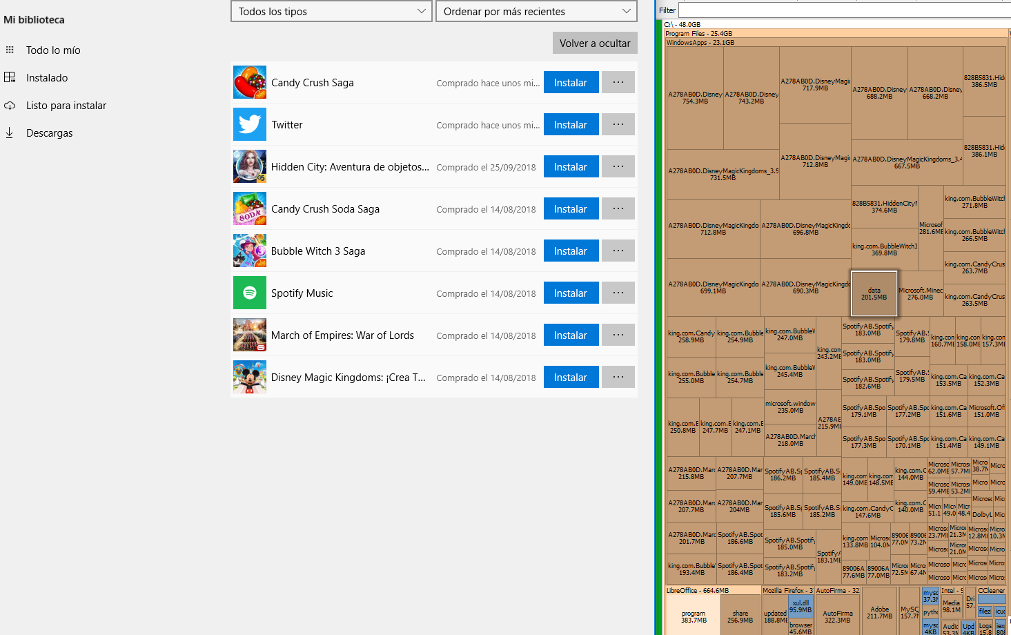Screen dimensions: 1011x635
Task: Click the Twitter bird app icon
Action: 250,125
